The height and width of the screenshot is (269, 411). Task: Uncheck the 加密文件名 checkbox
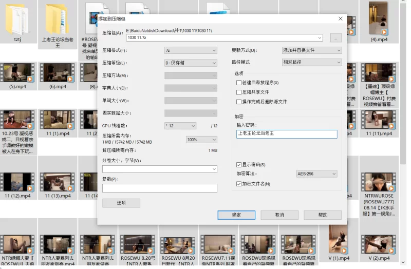click(x=238, y=184)
